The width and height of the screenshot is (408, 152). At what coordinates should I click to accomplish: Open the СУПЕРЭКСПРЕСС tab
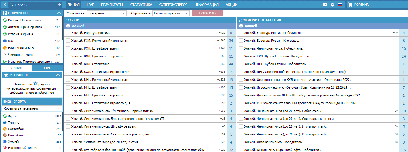[173, 5]
